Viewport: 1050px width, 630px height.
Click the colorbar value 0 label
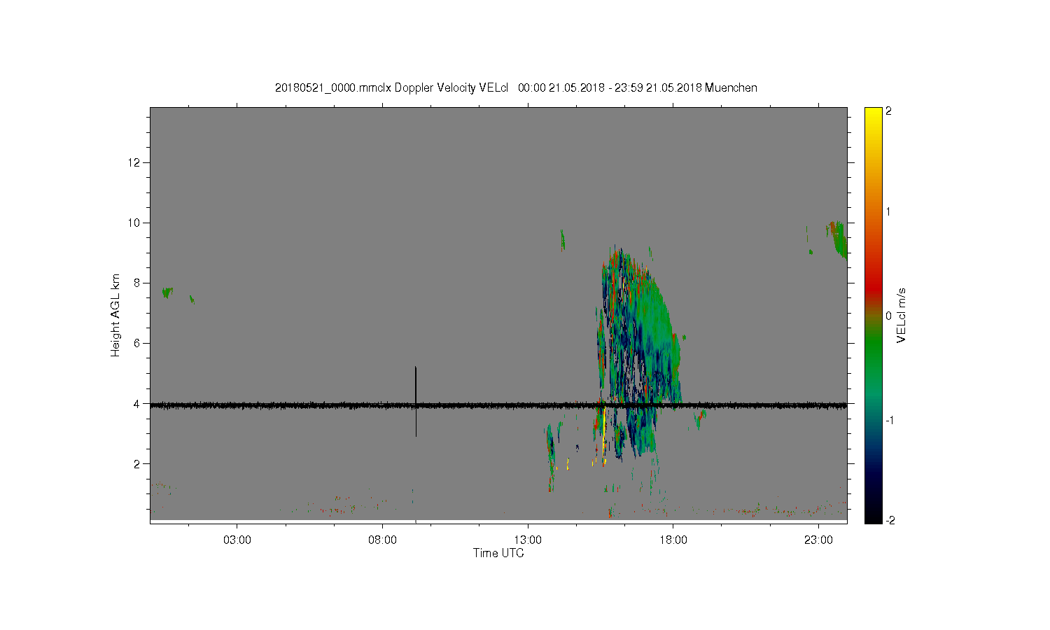coord(888,316)
